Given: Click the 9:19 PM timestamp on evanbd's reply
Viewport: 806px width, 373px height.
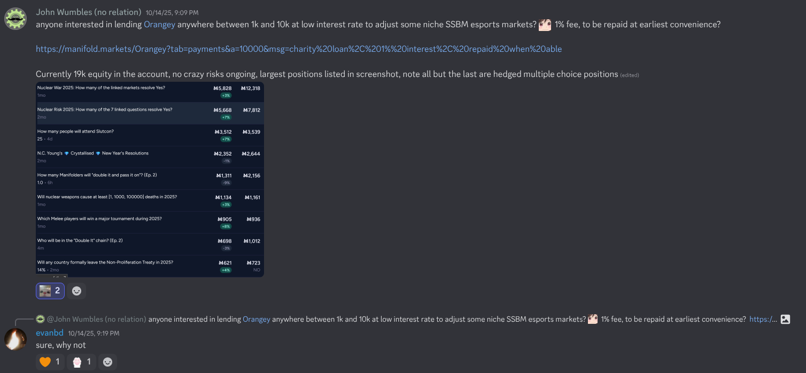Looking at the screenshot, I should click(x=94, y=333).
